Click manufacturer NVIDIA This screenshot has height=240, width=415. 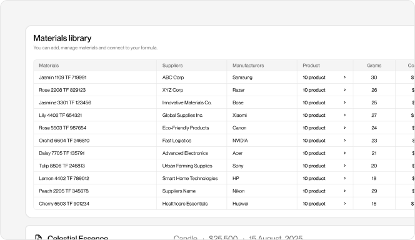240,141
